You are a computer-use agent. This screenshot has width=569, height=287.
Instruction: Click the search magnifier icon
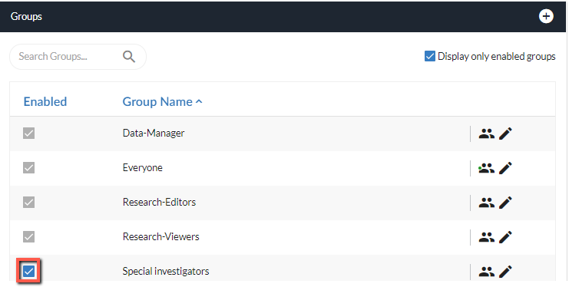pos(129,57)
